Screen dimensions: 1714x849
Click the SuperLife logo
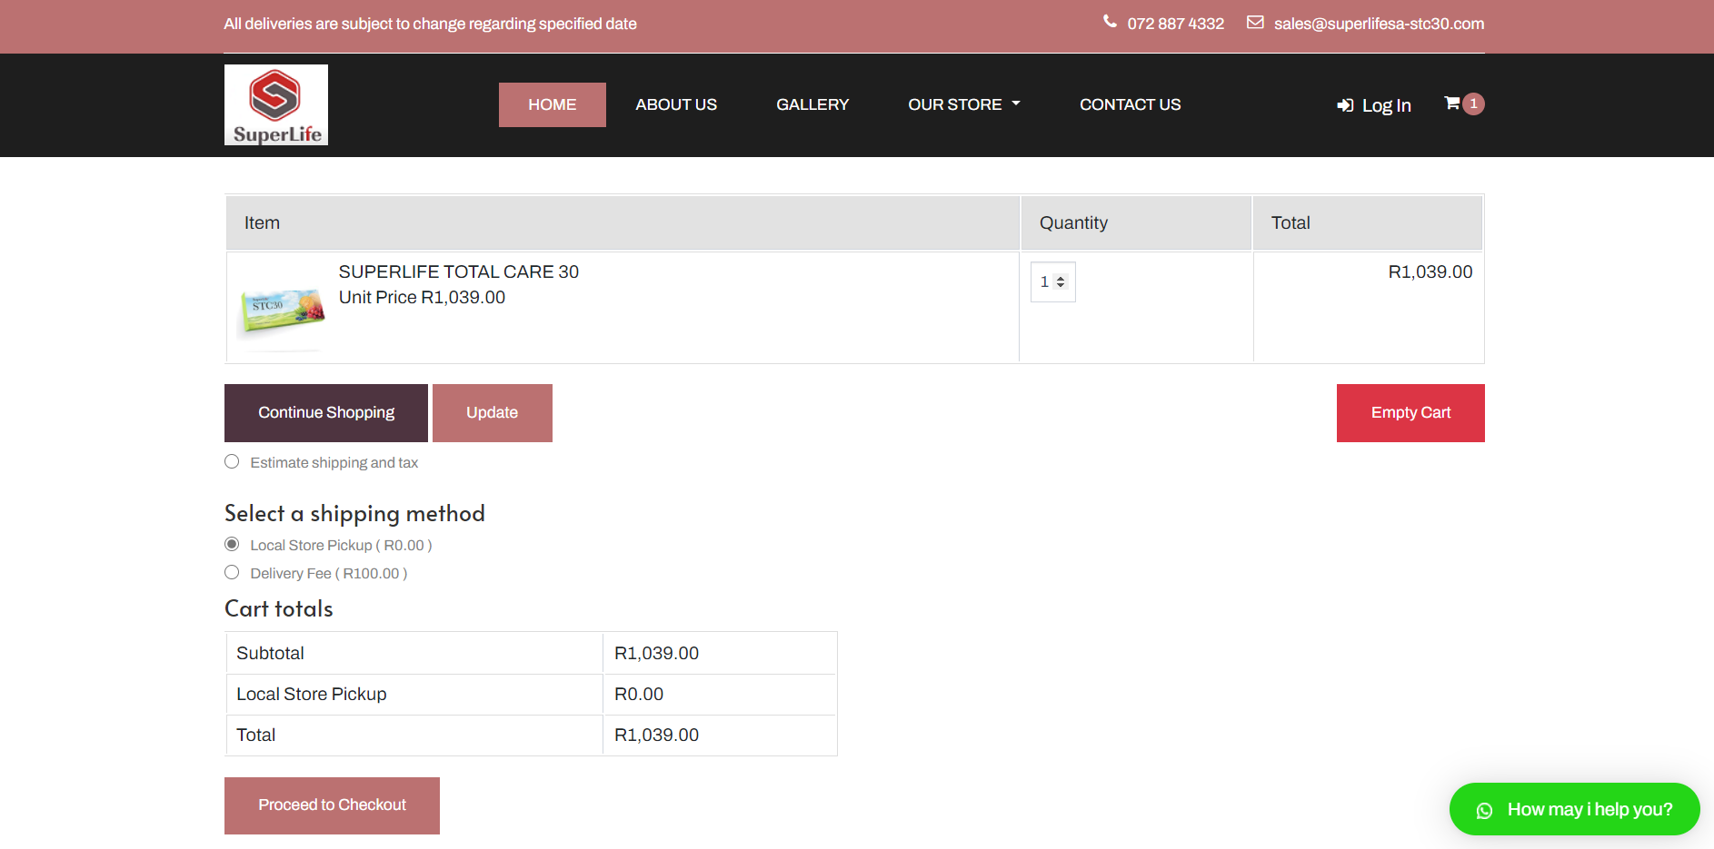pos(275,105)
